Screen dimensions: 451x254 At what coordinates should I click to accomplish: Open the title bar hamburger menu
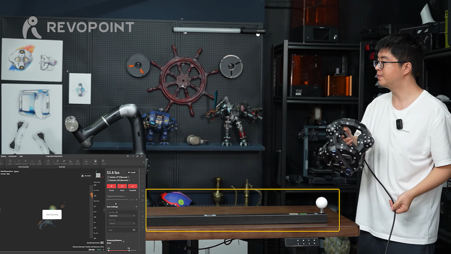click(x=128, y=156)
